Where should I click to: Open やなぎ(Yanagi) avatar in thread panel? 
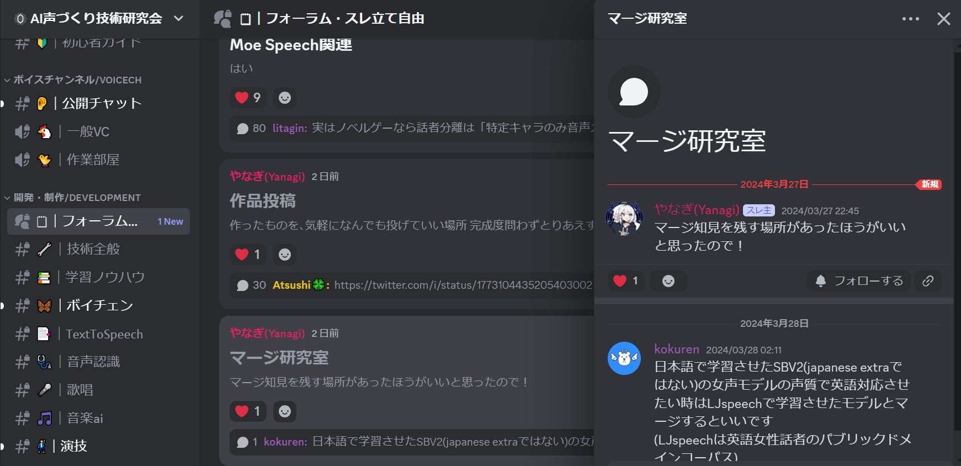tap(624, 218)
